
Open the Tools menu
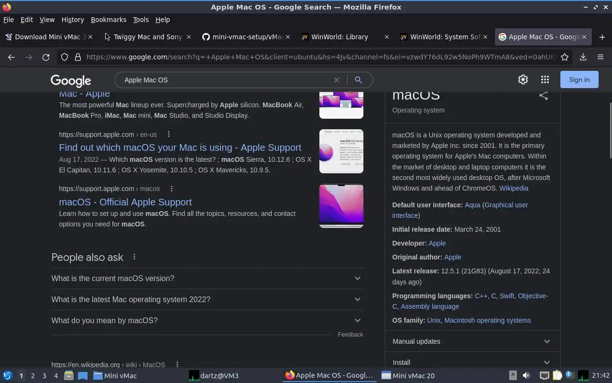coord(141,20)
